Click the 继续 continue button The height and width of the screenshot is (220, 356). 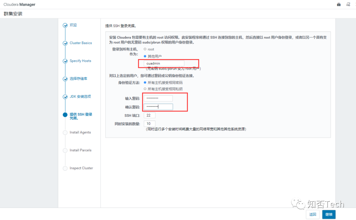329,214
